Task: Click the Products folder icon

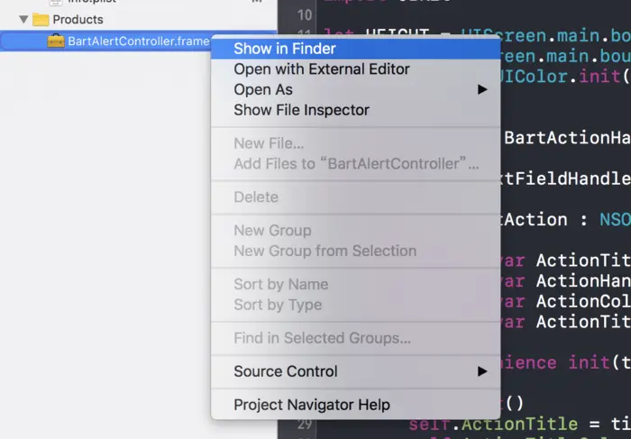Action: click(x=41, y=19)
